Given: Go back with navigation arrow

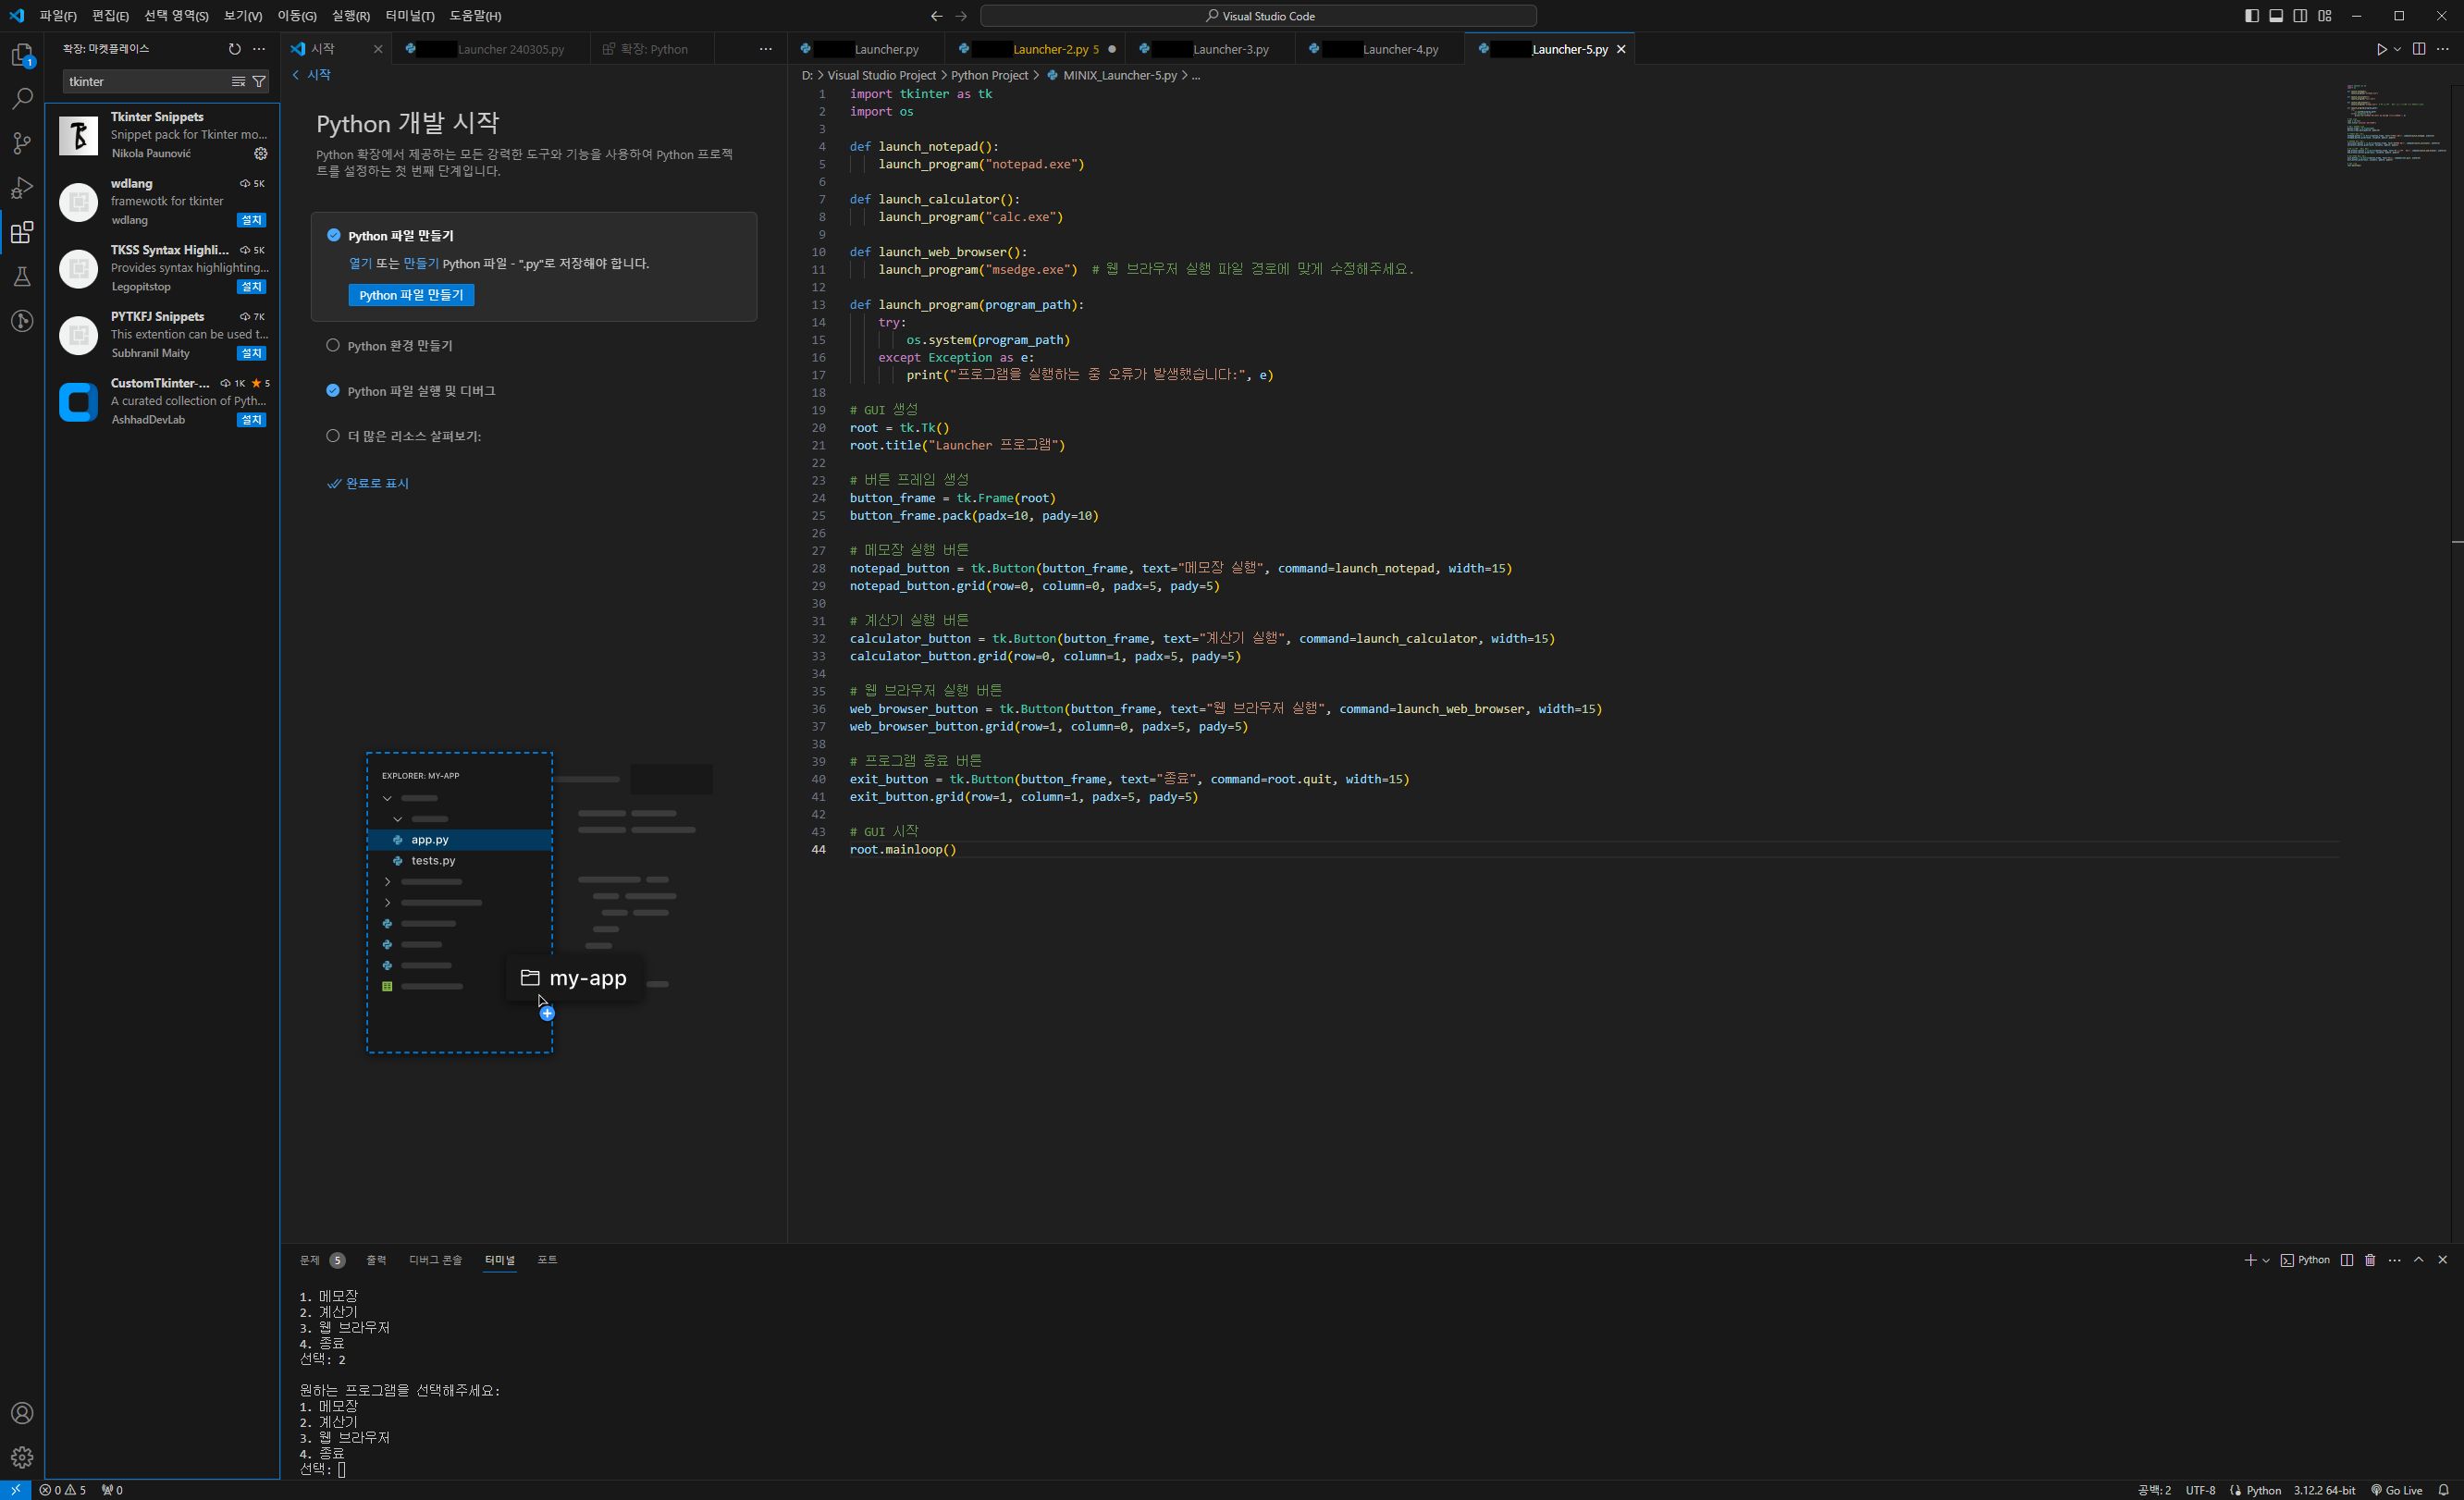Looking at the screenshot, I should coord(936,16).
